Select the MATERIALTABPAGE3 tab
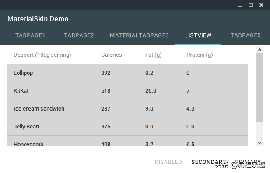 click(x=139, y=35)
